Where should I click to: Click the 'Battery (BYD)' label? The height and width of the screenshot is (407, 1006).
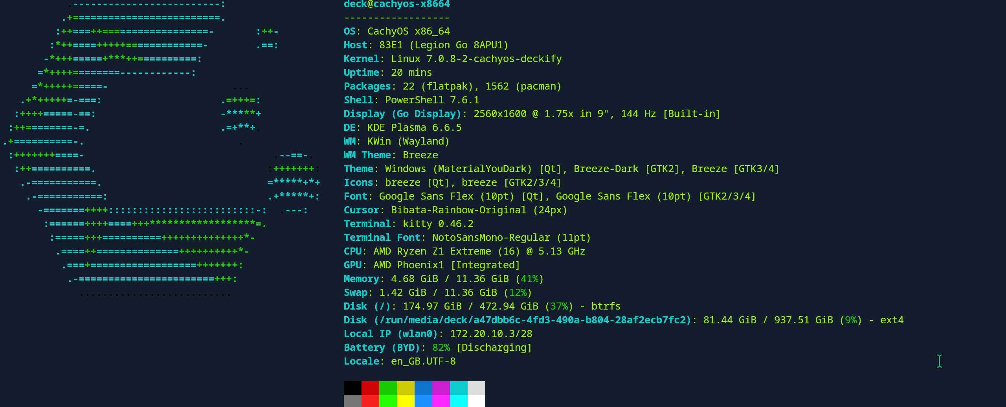pos(382,348)
